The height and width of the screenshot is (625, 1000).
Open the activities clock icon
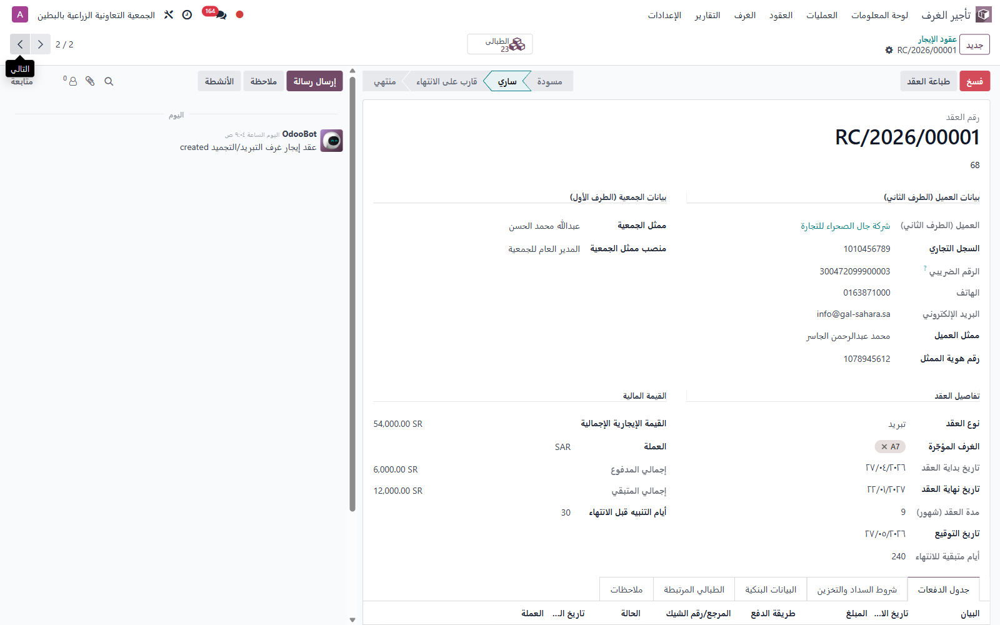[187, 14]
